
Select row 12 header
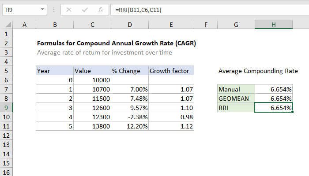(6, 136)
